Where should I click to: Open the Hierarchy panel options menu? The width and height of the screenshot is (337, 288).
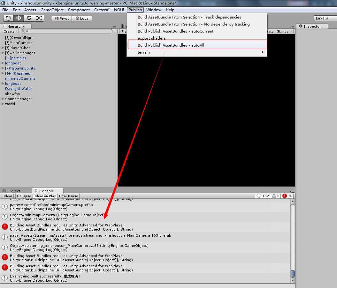(113, 27)
